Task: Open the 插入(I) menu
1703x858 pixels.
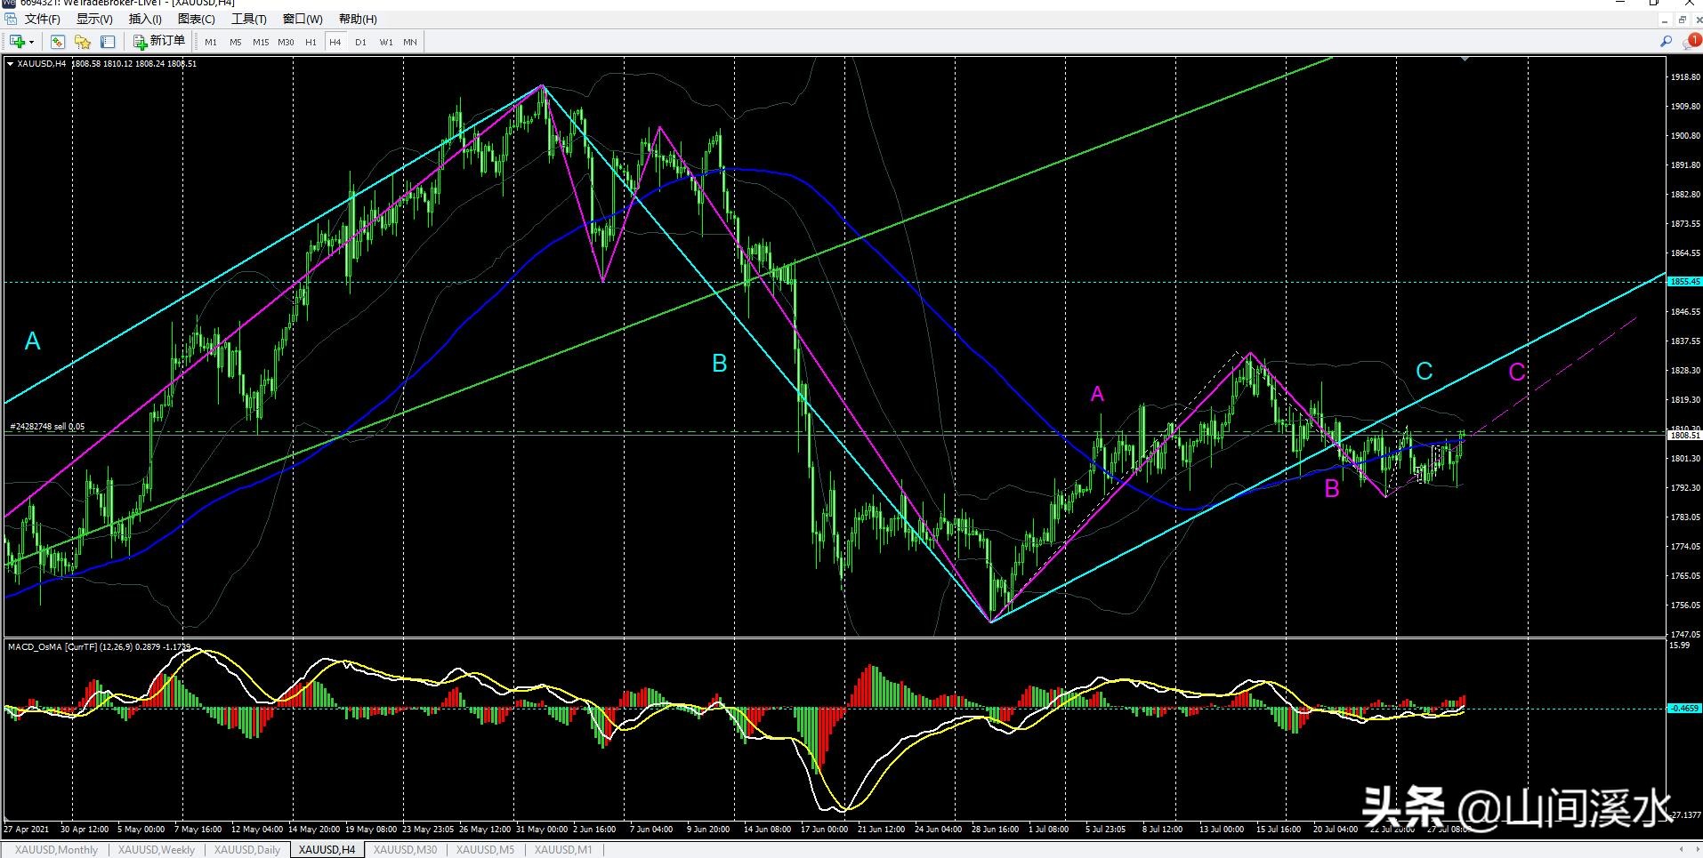Action: tap(145, 19)
